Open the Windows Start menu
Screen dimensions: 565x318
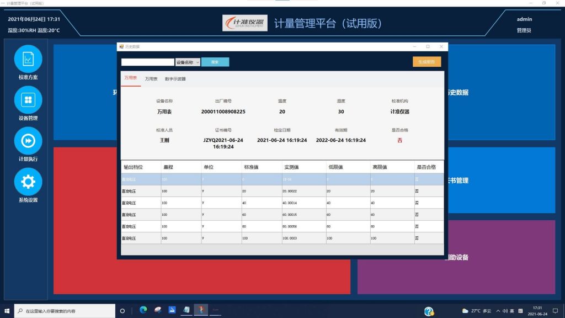7,310
